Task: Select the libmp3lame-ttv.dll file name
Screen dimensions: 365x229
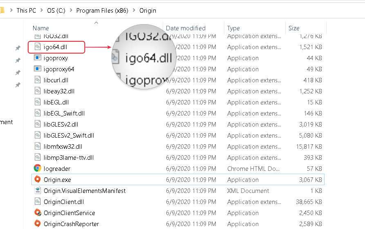Action: [68, 158]
